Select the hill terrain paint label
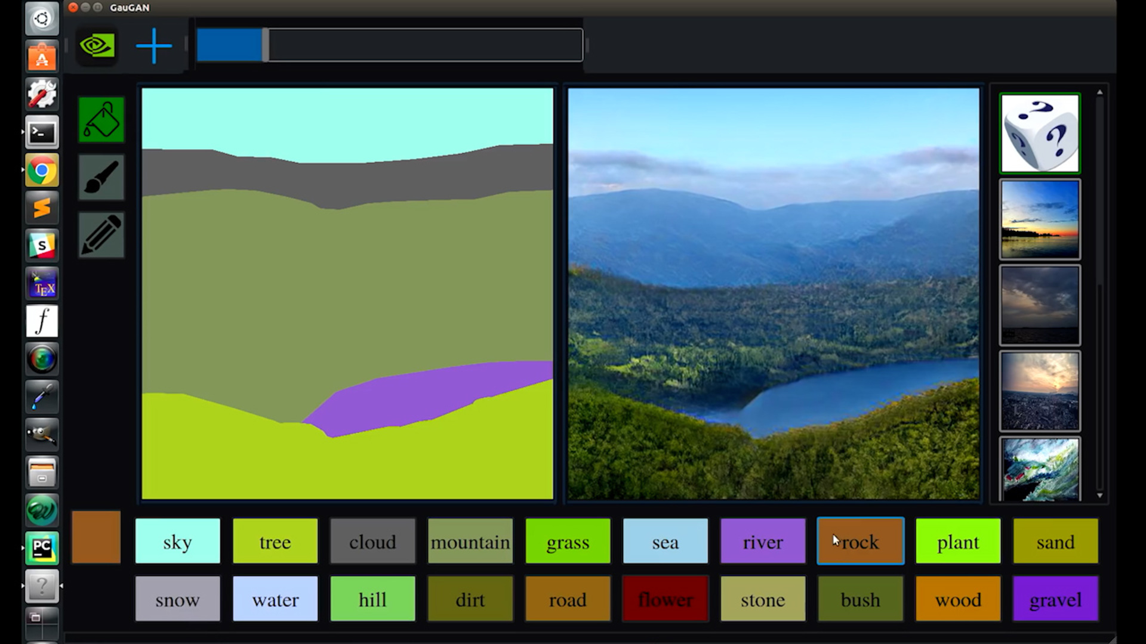1146x644 pixels. (372, 599)
